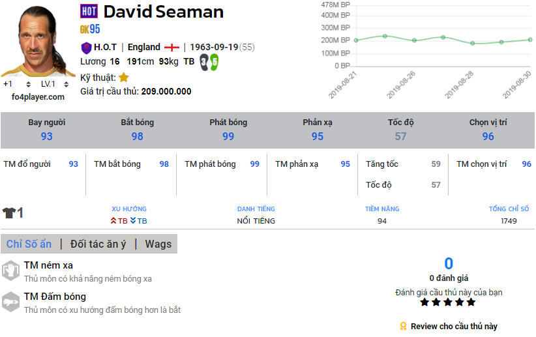This screenshot has height=337, width=536.
Task: Switch to the Chỉ Số ẩn tab
Action: point(29,244)
